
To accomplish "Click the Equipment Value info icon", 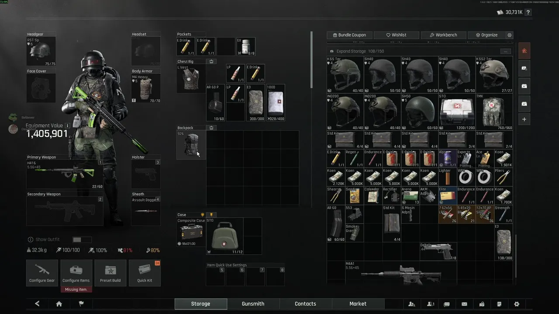I will pyautogui.click(x=67, y=126).
